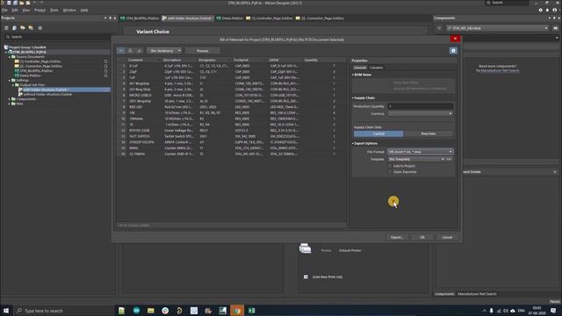The width and height of the screenshot is (562, 316).
Task: Open the Window menu
Action: [x=69, y=10]
